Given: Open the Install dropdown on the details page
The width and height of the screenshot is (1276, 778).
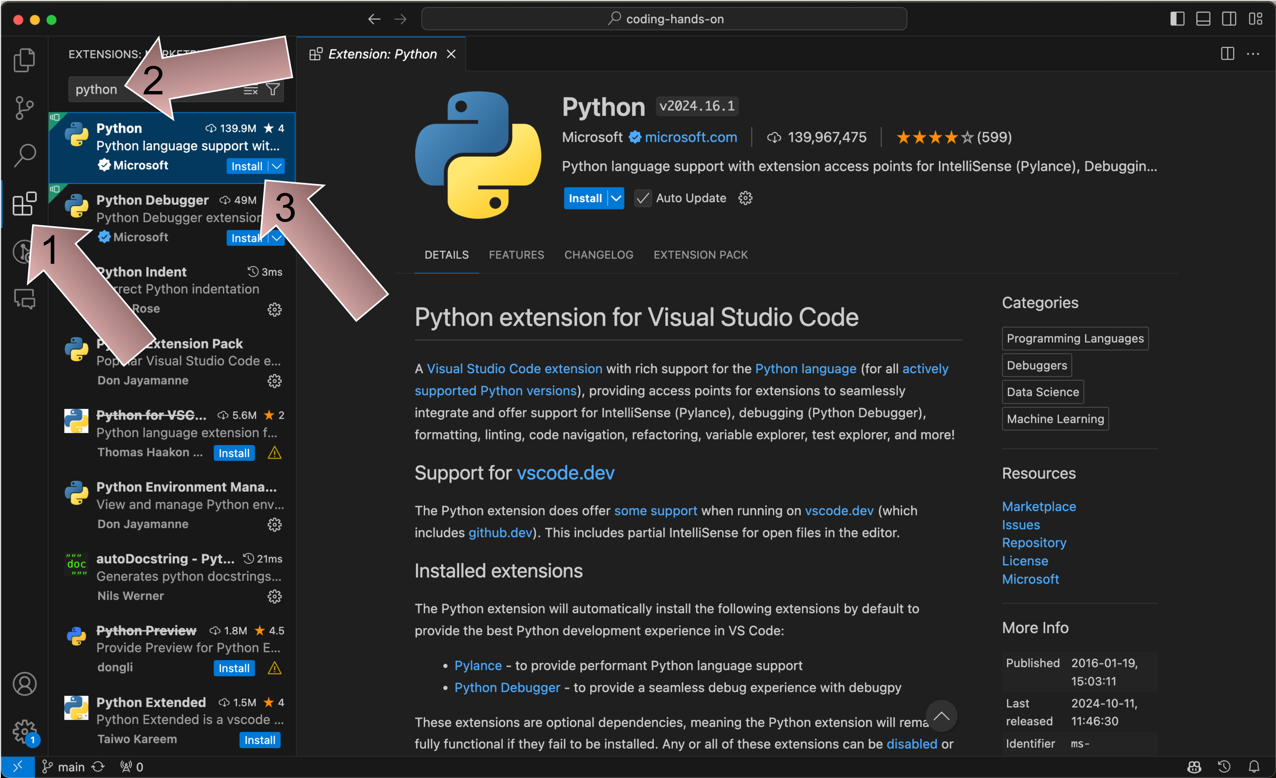Looking at the screenshot, I should pos(616,198).
